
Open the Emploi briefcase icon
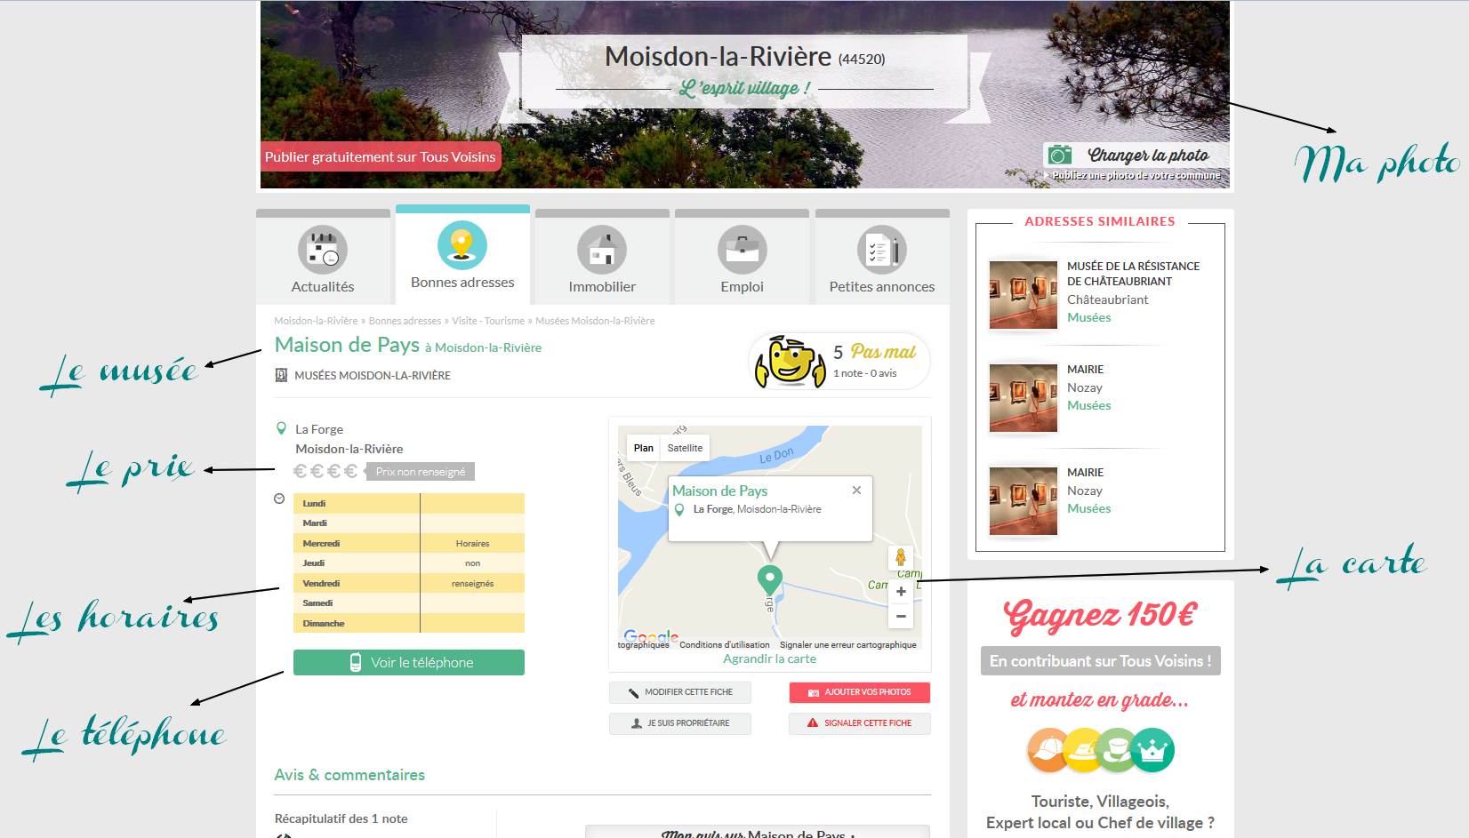pos(742,249)
